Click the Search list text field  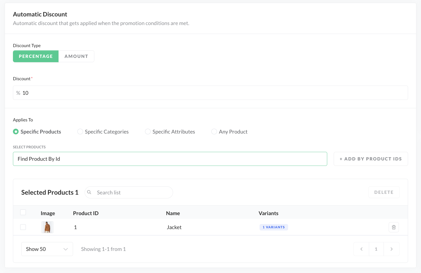[x=132, y=192]
